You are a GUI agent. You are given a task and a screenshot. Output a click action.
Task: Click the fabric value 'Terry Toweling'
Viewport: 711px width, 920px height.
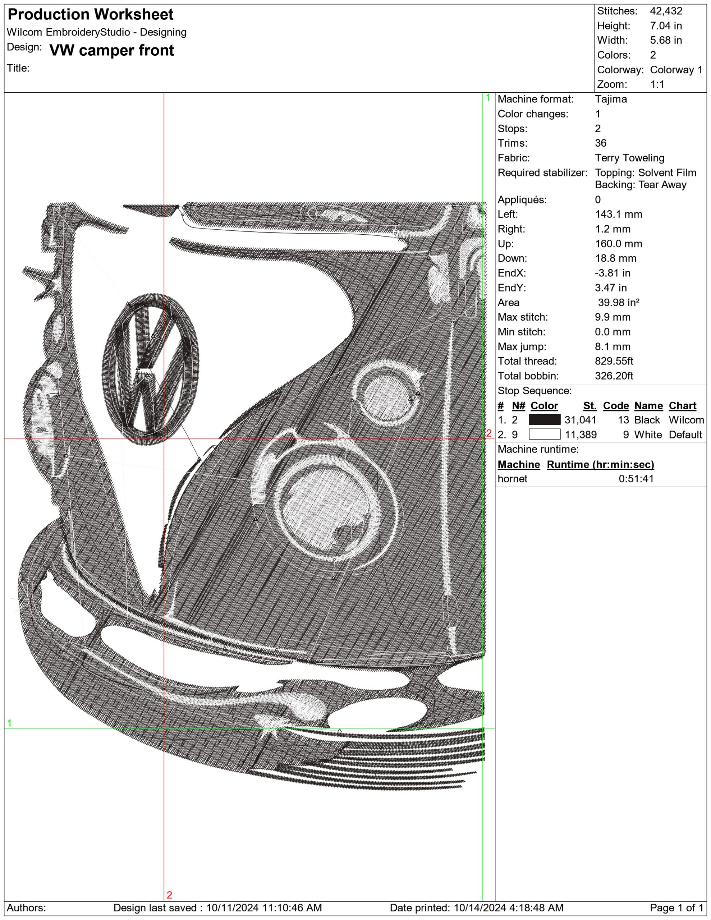(x=630, y=158)
